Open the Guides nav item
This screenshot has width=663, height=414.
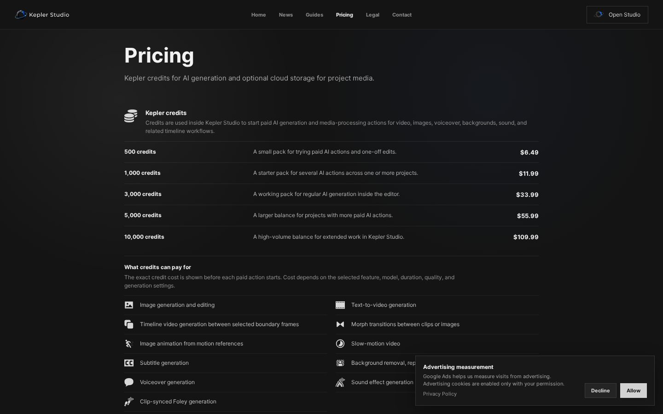(314, 15)
